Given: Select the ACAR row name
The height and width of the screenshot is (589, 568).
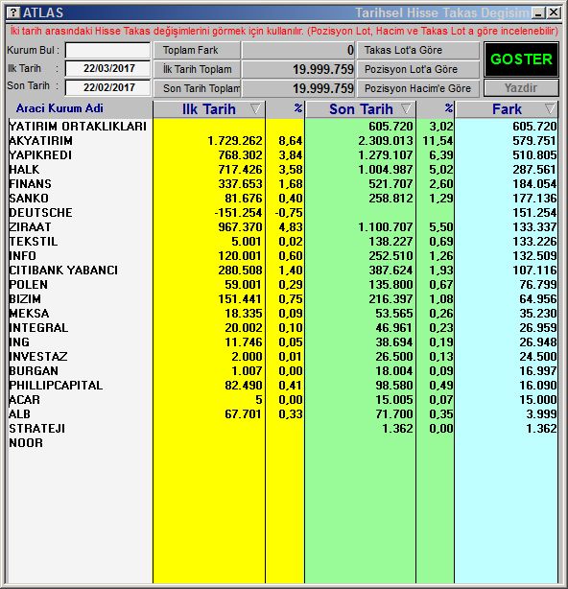Looking at the screenshot, I should (x=24, y=400).
